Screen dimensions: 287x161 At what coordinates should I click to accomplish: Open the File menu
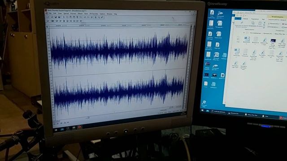pos(50,13)
